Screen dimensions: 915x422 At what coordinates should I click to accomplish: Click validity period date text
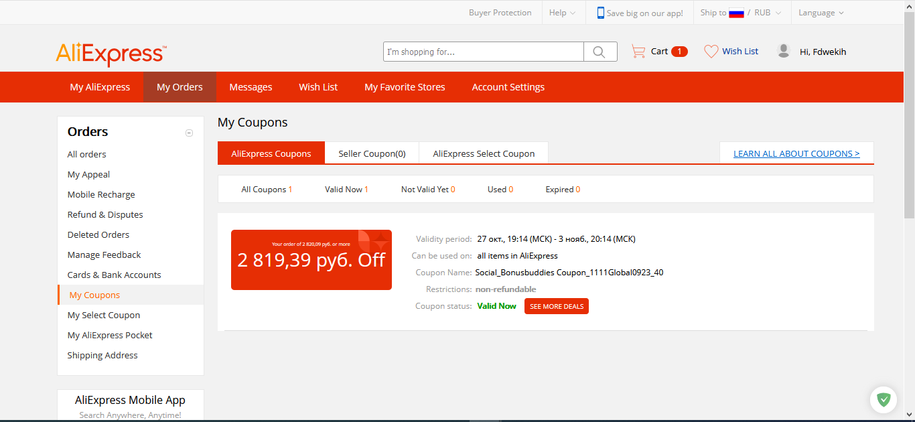(556, 239)
